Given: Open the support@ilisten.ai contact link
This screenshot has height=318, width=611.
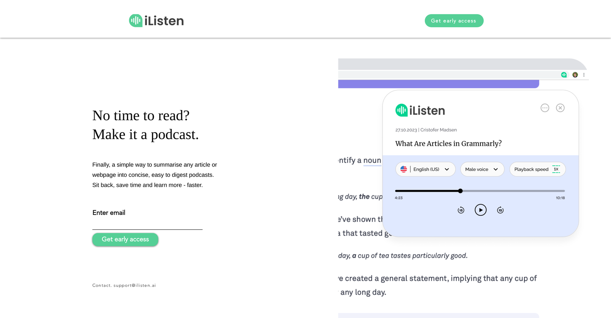Looking at the screenshot, I should tap(135, 285).
